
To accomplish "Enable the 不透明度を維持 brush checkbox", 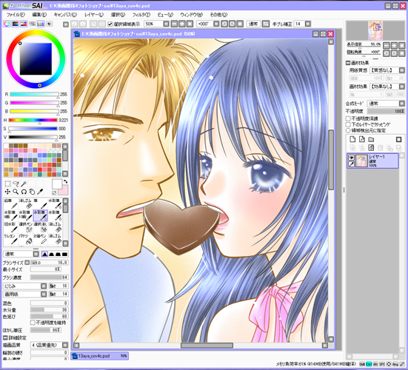I will 33,323.
